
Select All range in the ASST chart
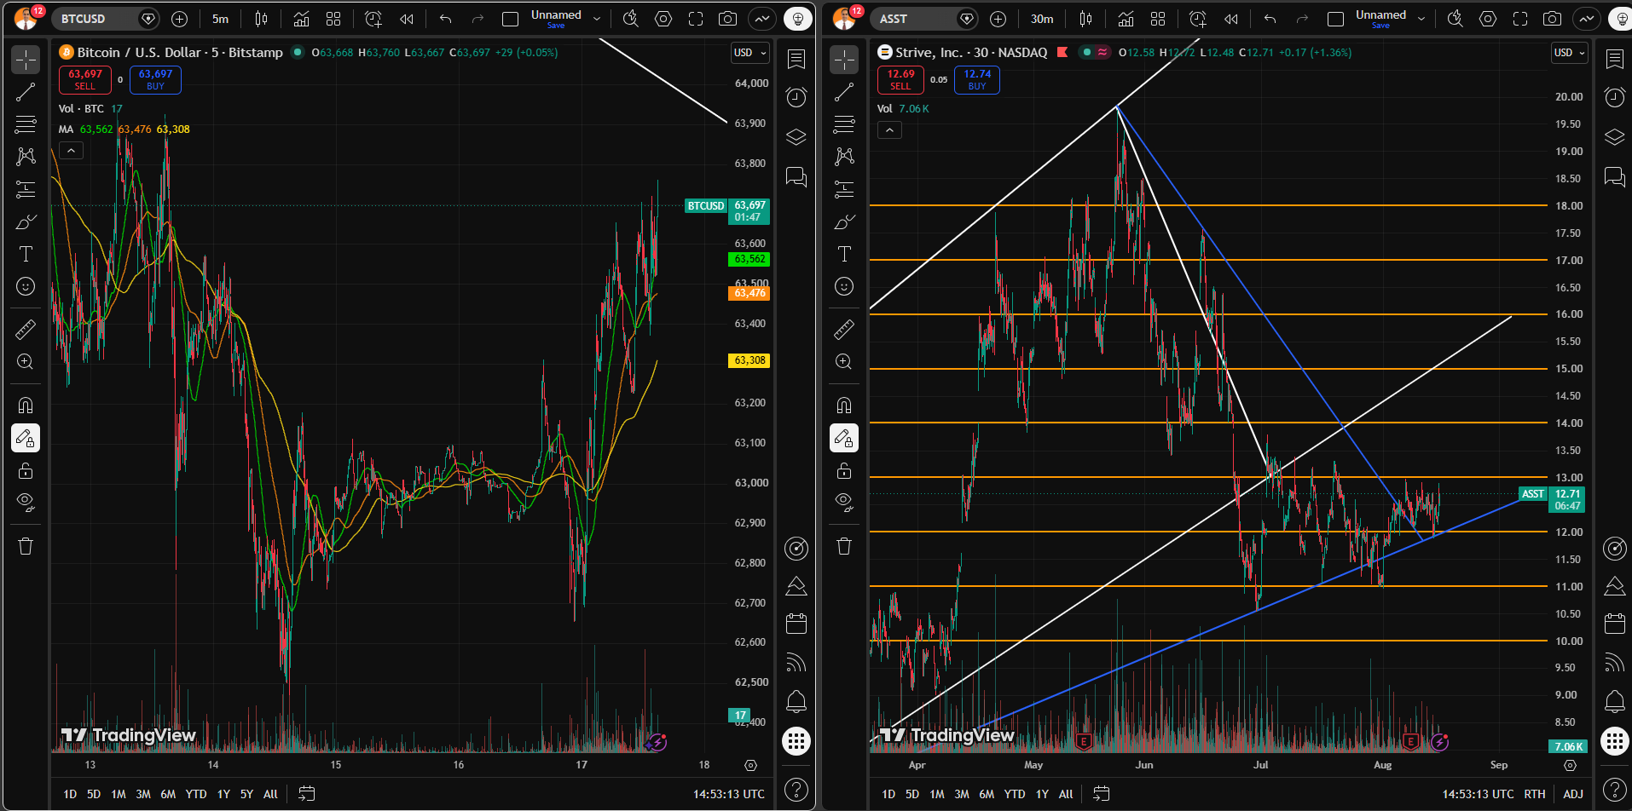(x=1066, y=794)
